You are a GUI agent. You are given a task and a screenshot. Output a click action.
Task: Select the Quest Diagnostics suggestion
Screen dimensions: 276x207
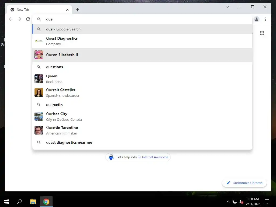point(142,41)
